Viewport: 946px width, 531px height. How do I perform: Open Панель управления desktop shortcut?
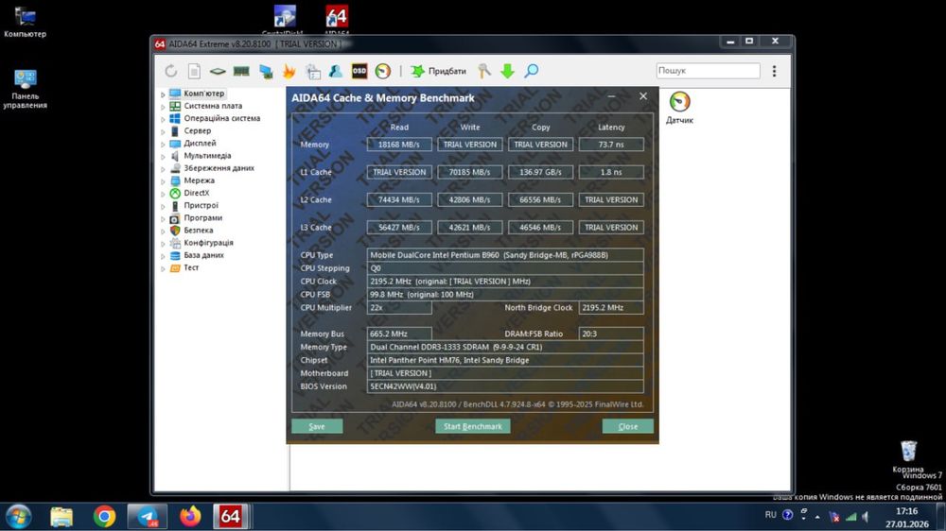[x=25, y=89]
